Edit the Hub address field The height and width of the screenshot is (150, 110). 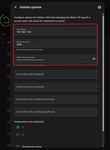[x=56, y=31]
